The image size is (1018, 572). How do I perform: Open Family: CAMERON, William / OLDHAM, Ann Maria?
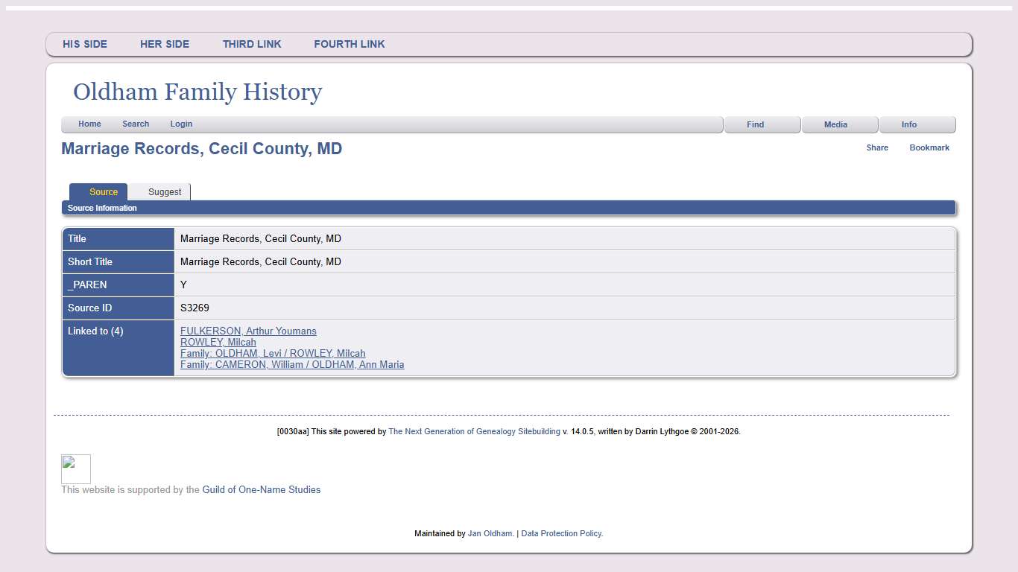[x=292, y=365]
